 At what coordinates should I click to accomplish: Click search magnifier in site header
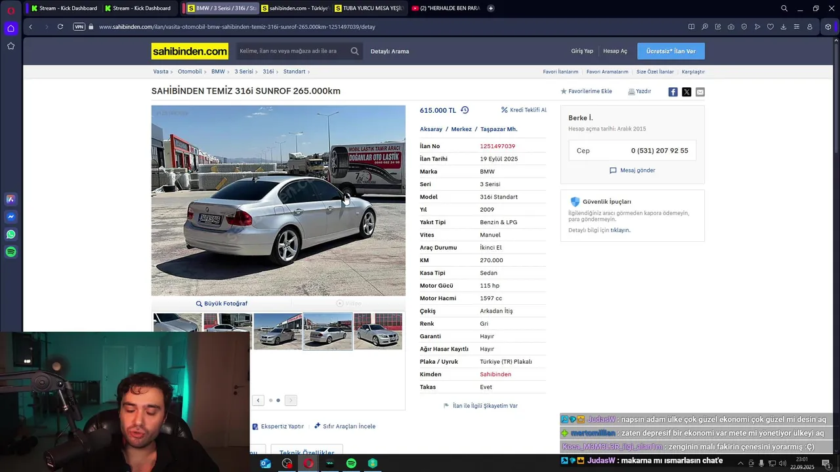click(x=354, y=51)
